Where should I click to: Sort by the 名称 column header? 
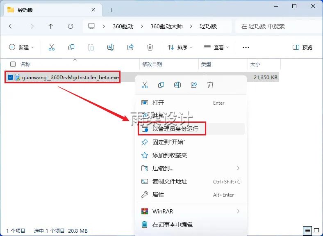[25, 64]
